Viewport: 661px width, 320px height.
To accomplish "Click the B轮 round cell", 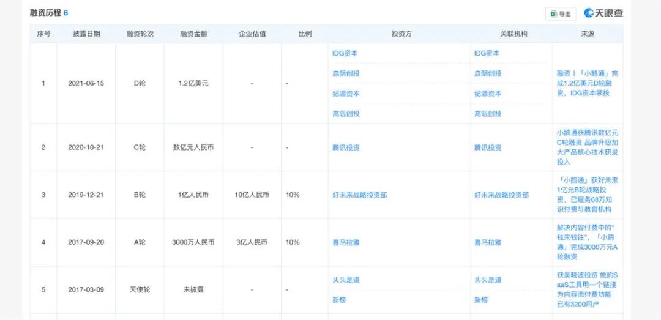I will tap(140, 195).
